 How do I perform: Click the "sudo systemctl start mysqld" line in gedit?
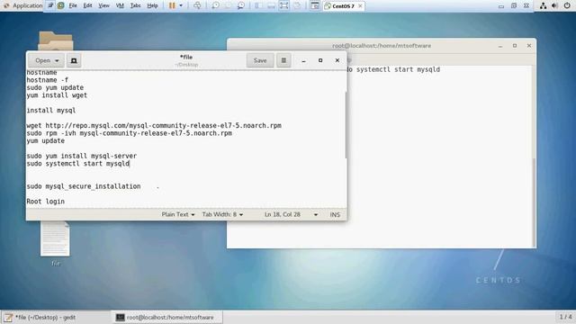pos(78,164)
